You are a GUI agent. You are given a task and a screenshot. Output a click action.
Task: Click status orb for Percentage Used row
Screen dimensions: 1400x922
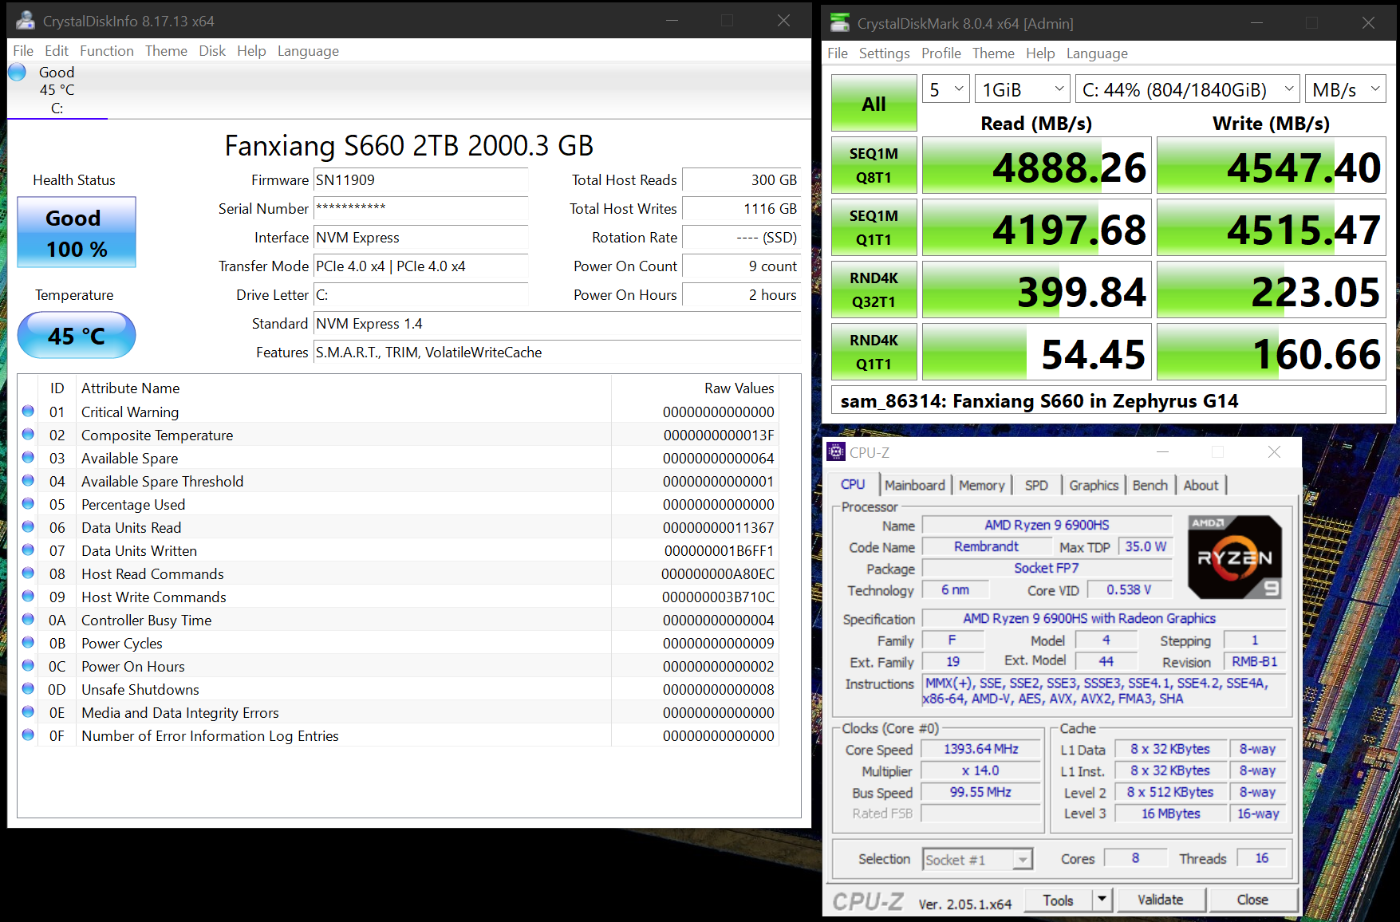28,504
